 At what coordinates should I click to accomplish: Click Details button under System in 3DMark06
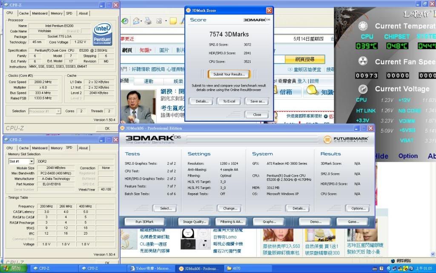(298, 208)
